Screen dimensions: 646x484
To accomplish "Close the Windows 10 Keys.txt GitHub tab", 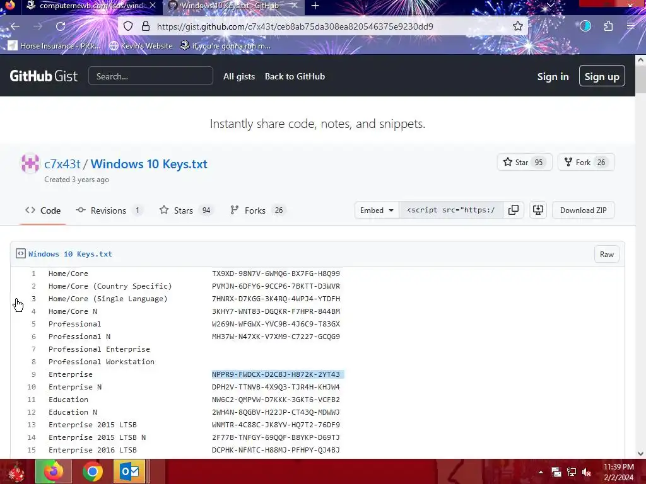I will pyautogui.click(x=294, y=5).
